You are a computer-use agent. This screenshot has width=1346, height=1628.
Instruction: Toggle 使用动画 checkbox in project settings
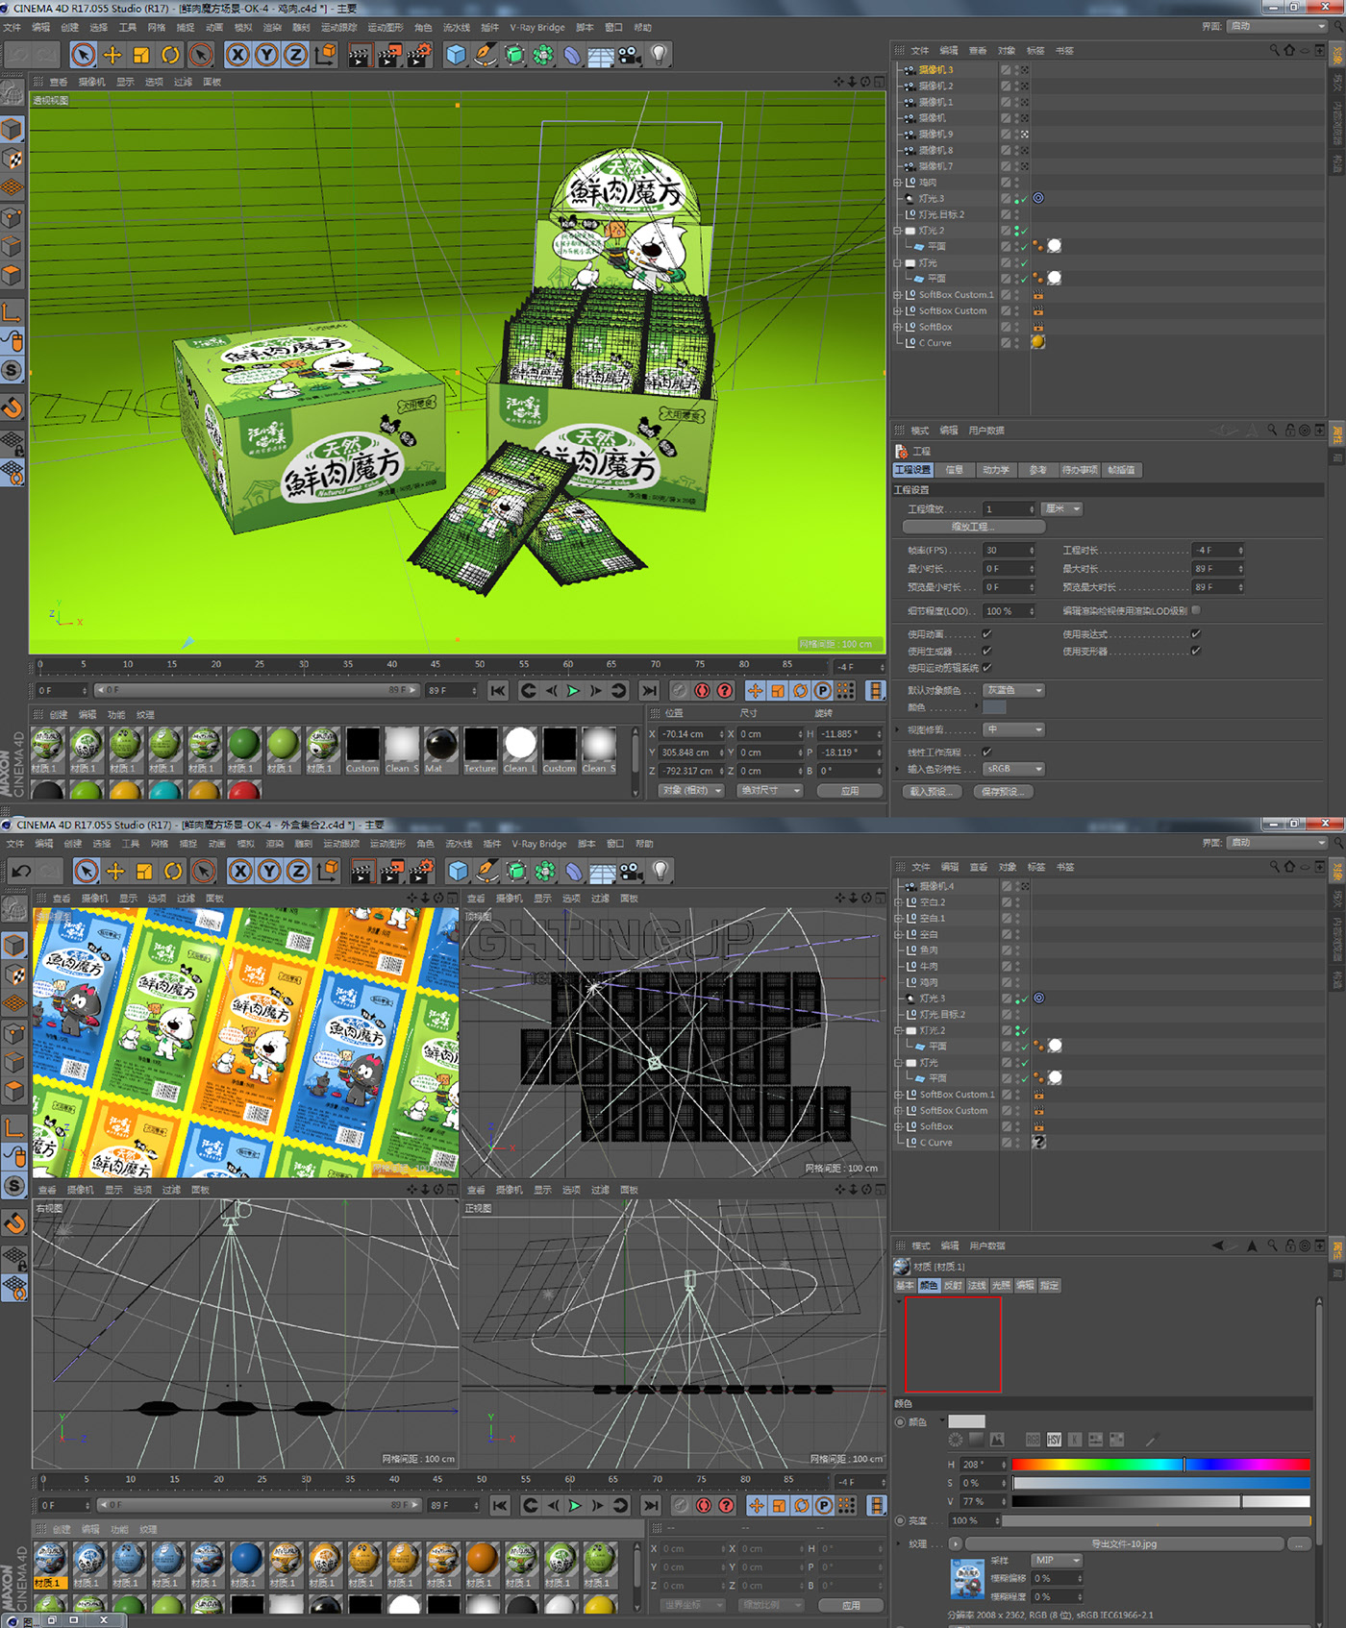point(986,634)
